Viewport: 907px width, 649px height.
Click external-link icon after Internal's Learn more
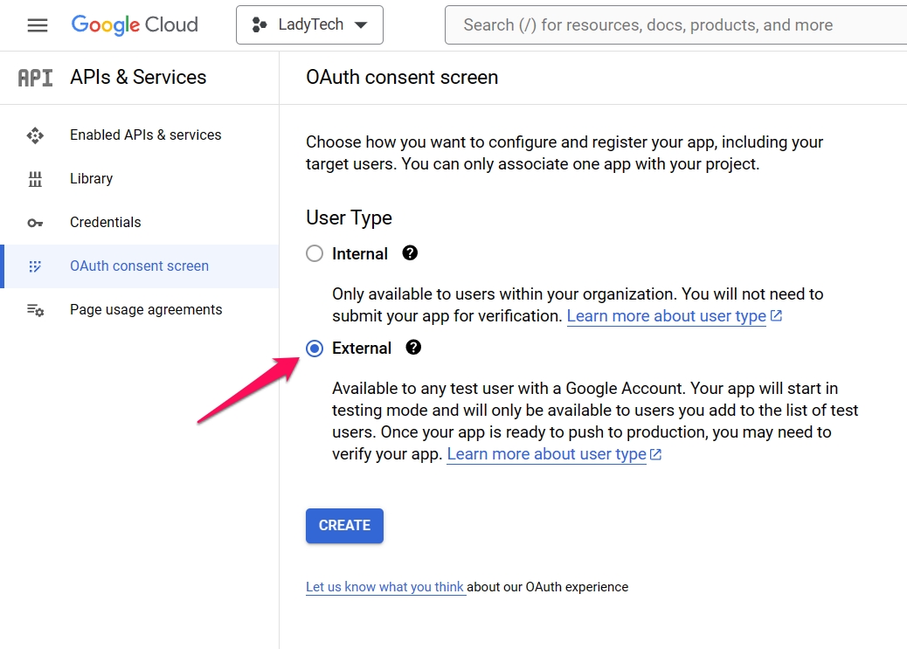click(776, 316)
